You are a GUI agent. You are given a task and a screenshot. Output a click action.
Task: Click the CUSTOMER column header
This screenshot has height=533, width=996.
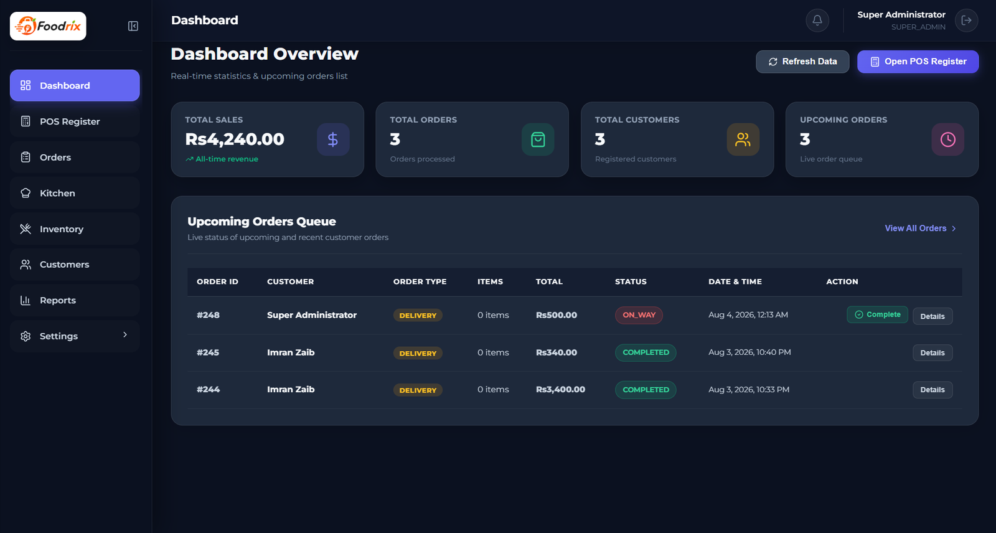[291, 281]
